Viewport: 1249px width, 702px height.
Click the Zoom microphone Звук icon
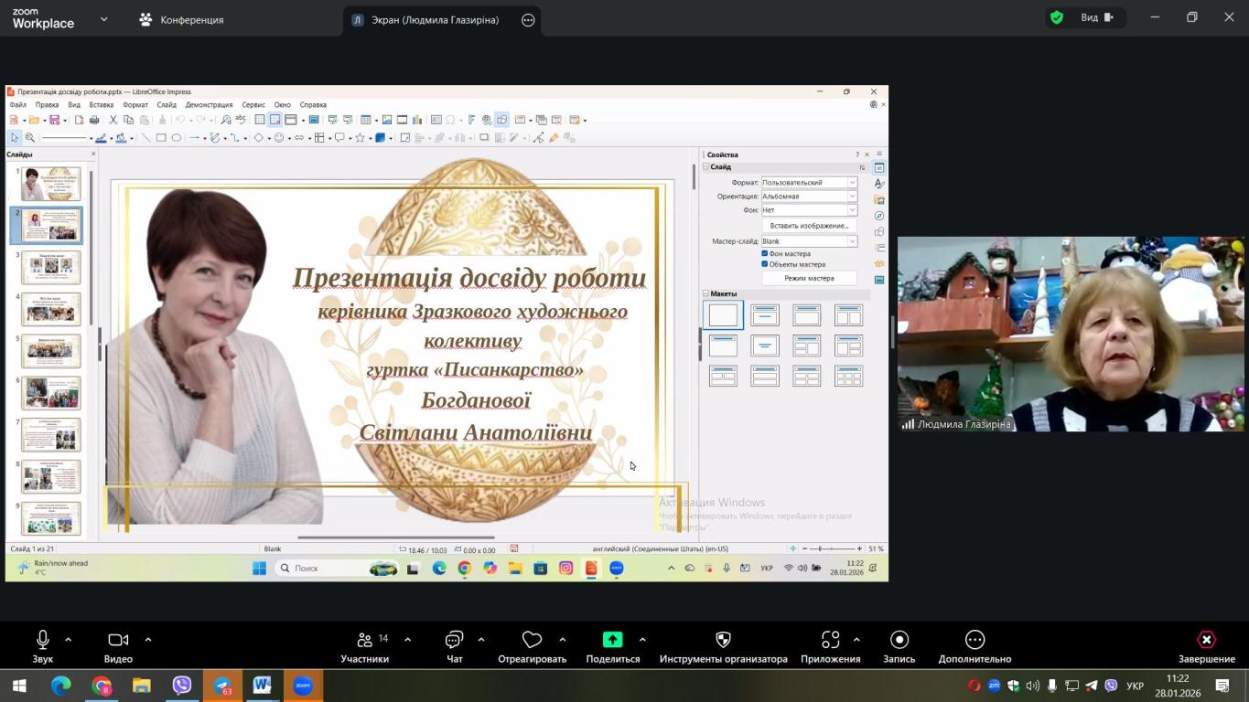pyautogui.click(x=42, y=640)
